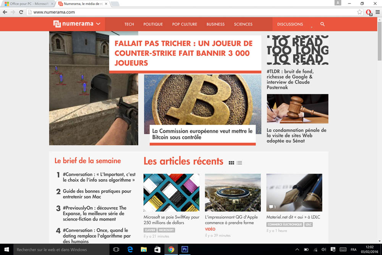Screen dimensions: 382x255
Task: Click the judge gavel image
Action: pyautogui.click(x=298, y=109)
